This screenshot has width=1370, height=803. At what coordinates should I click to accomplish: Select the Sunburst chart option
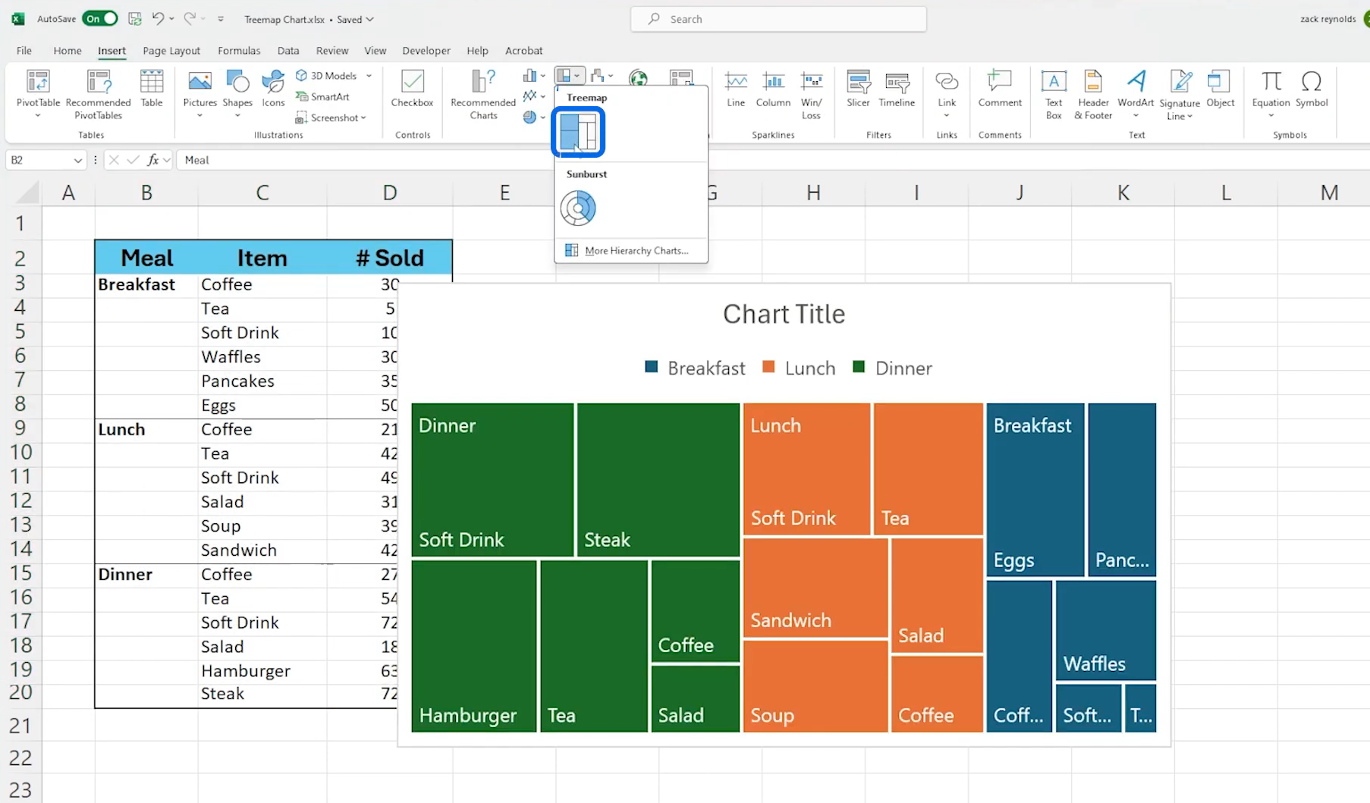pos(578,208)
